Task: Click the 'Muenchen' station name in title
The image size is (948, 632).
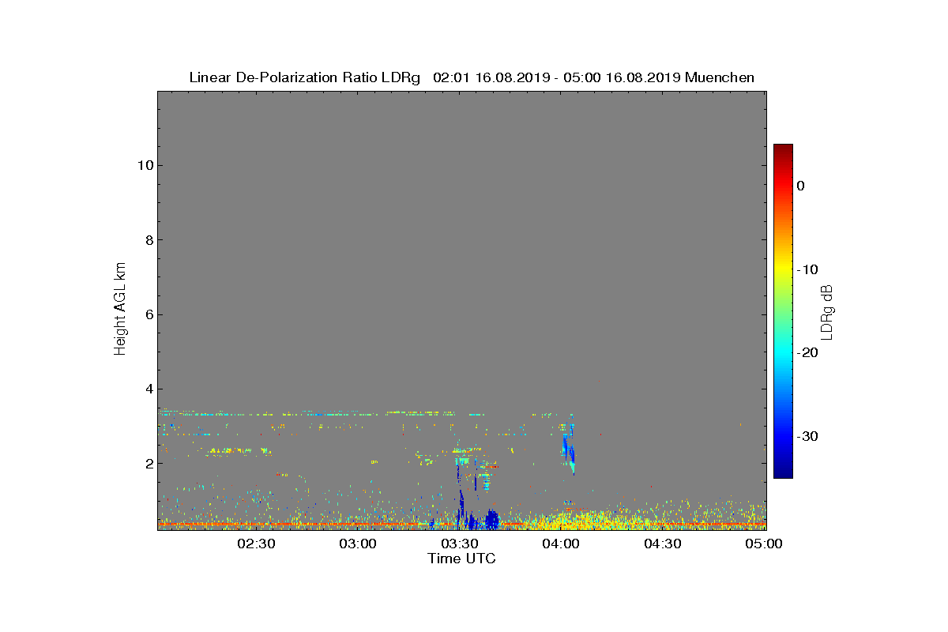Action: point(720,77)
